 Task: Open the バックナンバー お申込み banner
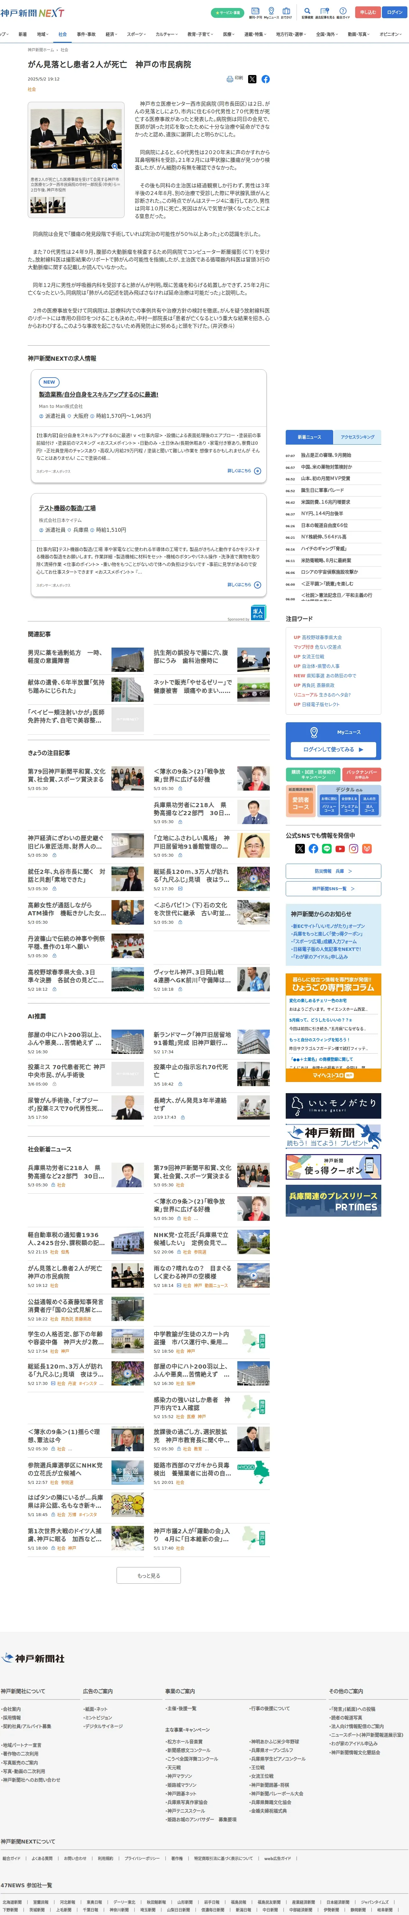click(x=362, y=774)
